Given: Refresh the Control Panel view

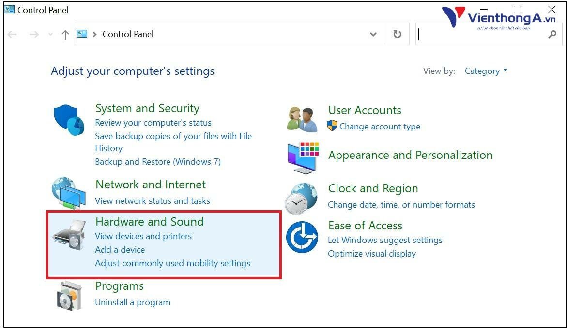Looking at the screenshot, I should (x=397, y=34).
